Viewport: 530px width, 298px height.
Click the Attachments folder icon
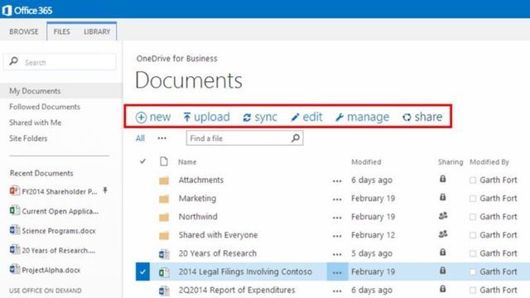(164, 180)
